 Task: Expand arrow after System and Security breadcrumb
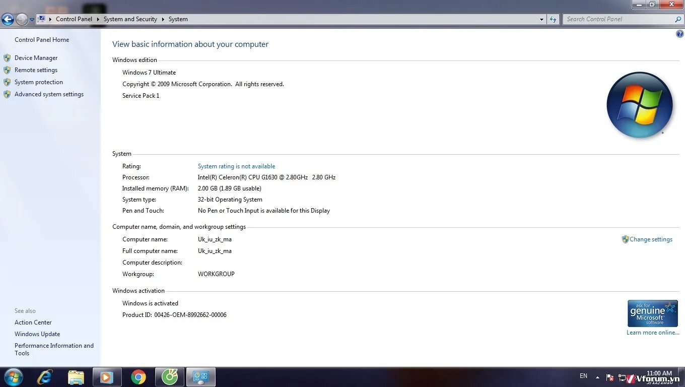tap(163, 19)
